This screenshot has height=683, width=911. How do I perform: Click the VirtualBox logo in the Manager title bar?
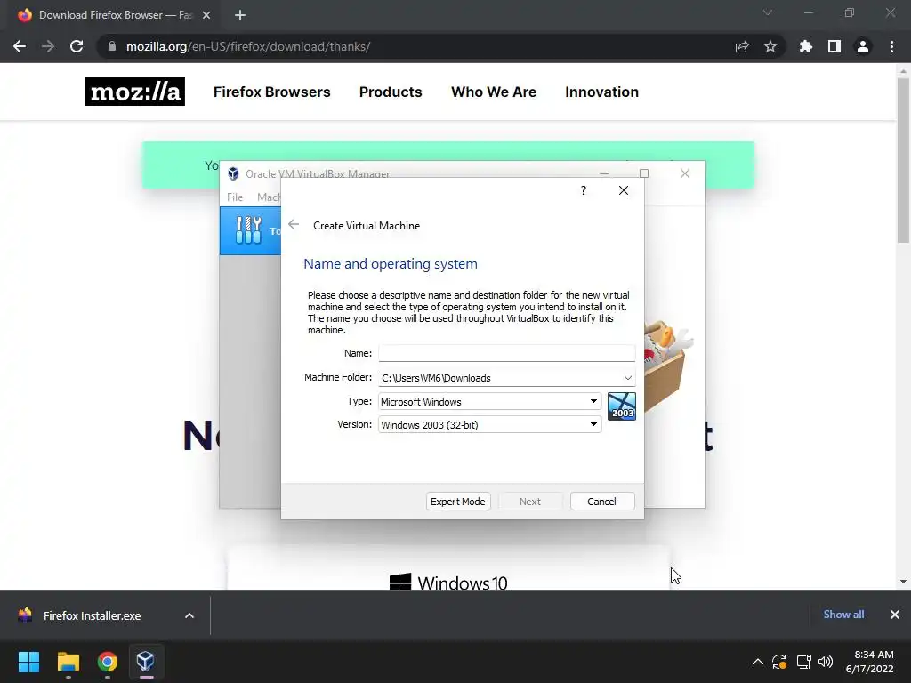tap(233, 173)
